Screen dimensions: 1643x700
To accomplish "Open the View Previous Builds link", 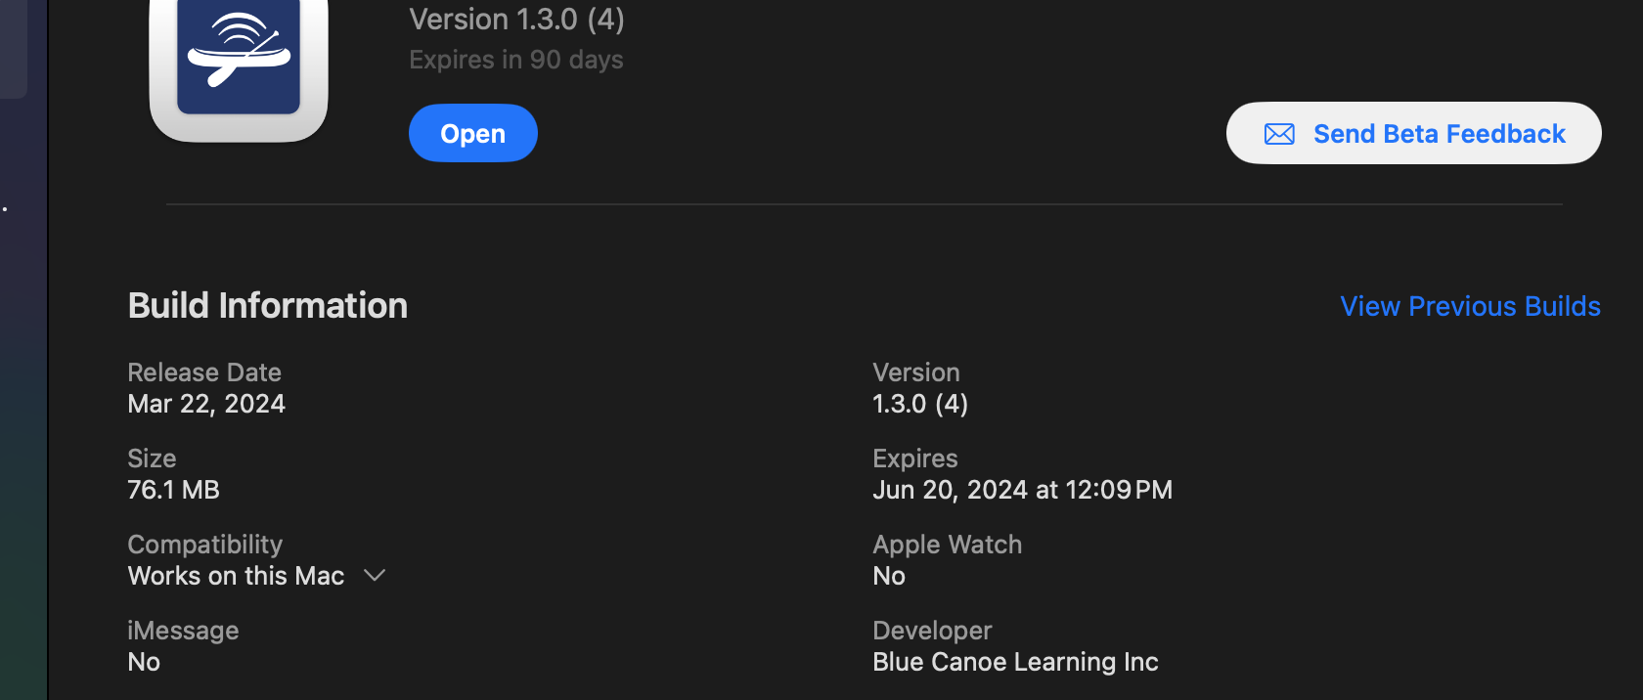I will coord(1470,307).
